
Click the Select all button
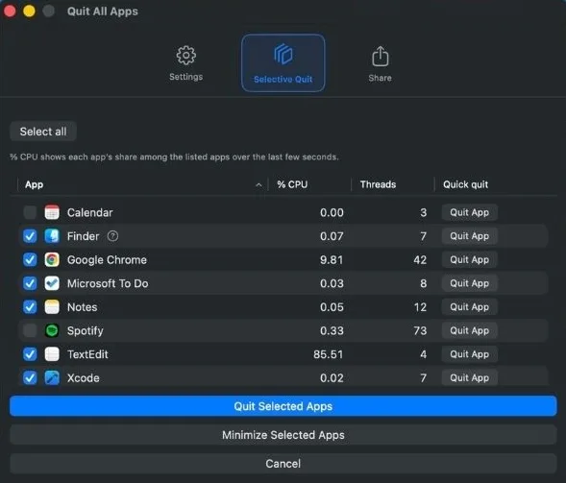pyautogui.click(x=43, y=132)
